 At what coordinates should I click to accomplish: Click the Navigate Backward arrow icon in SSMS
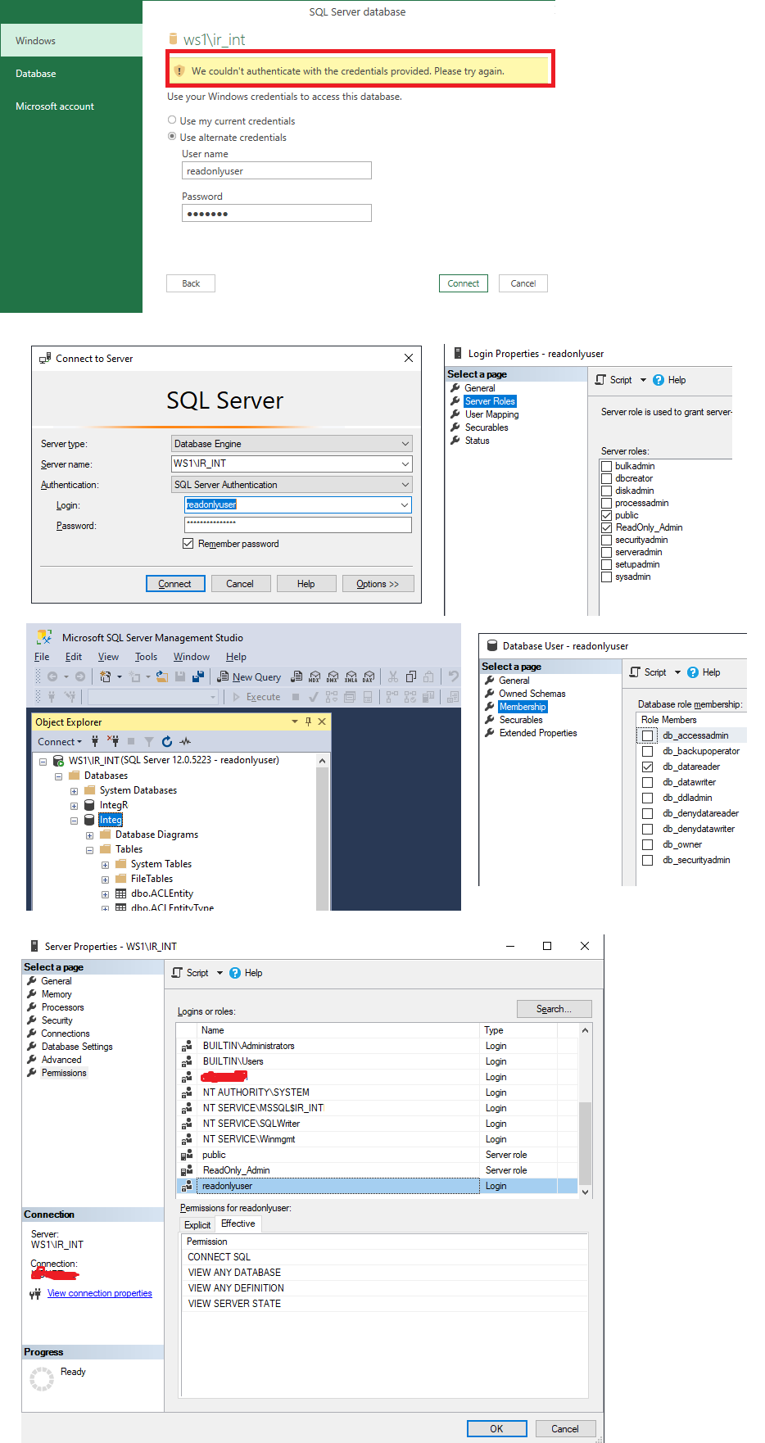coord(52,676)
